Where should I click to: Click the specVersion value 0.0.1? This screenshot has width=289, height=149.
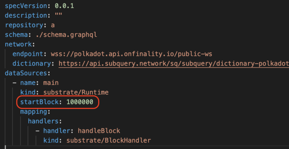(64, 6)
